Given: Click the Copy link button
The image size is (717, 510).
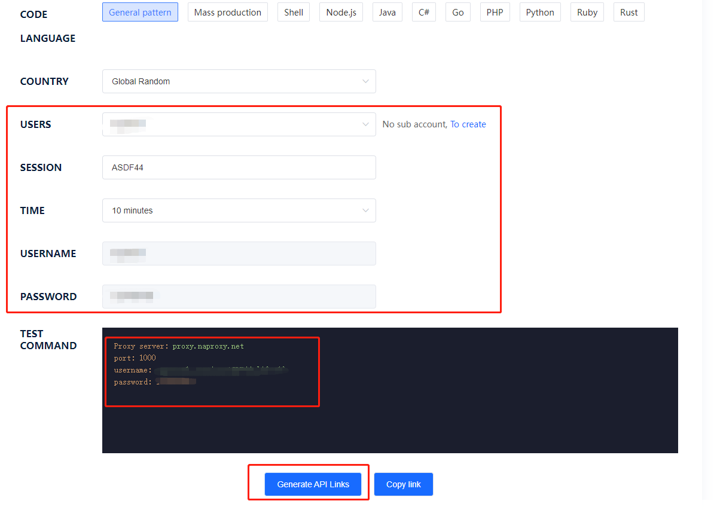Looking at the screenshot, I should tap(403, 484).
